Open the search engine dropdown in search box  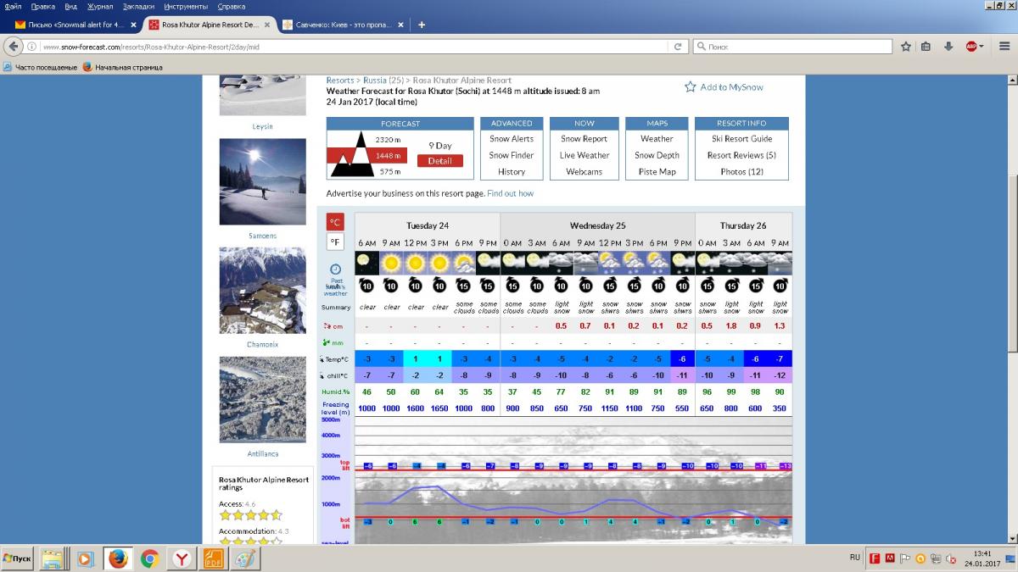pos(701,47)
